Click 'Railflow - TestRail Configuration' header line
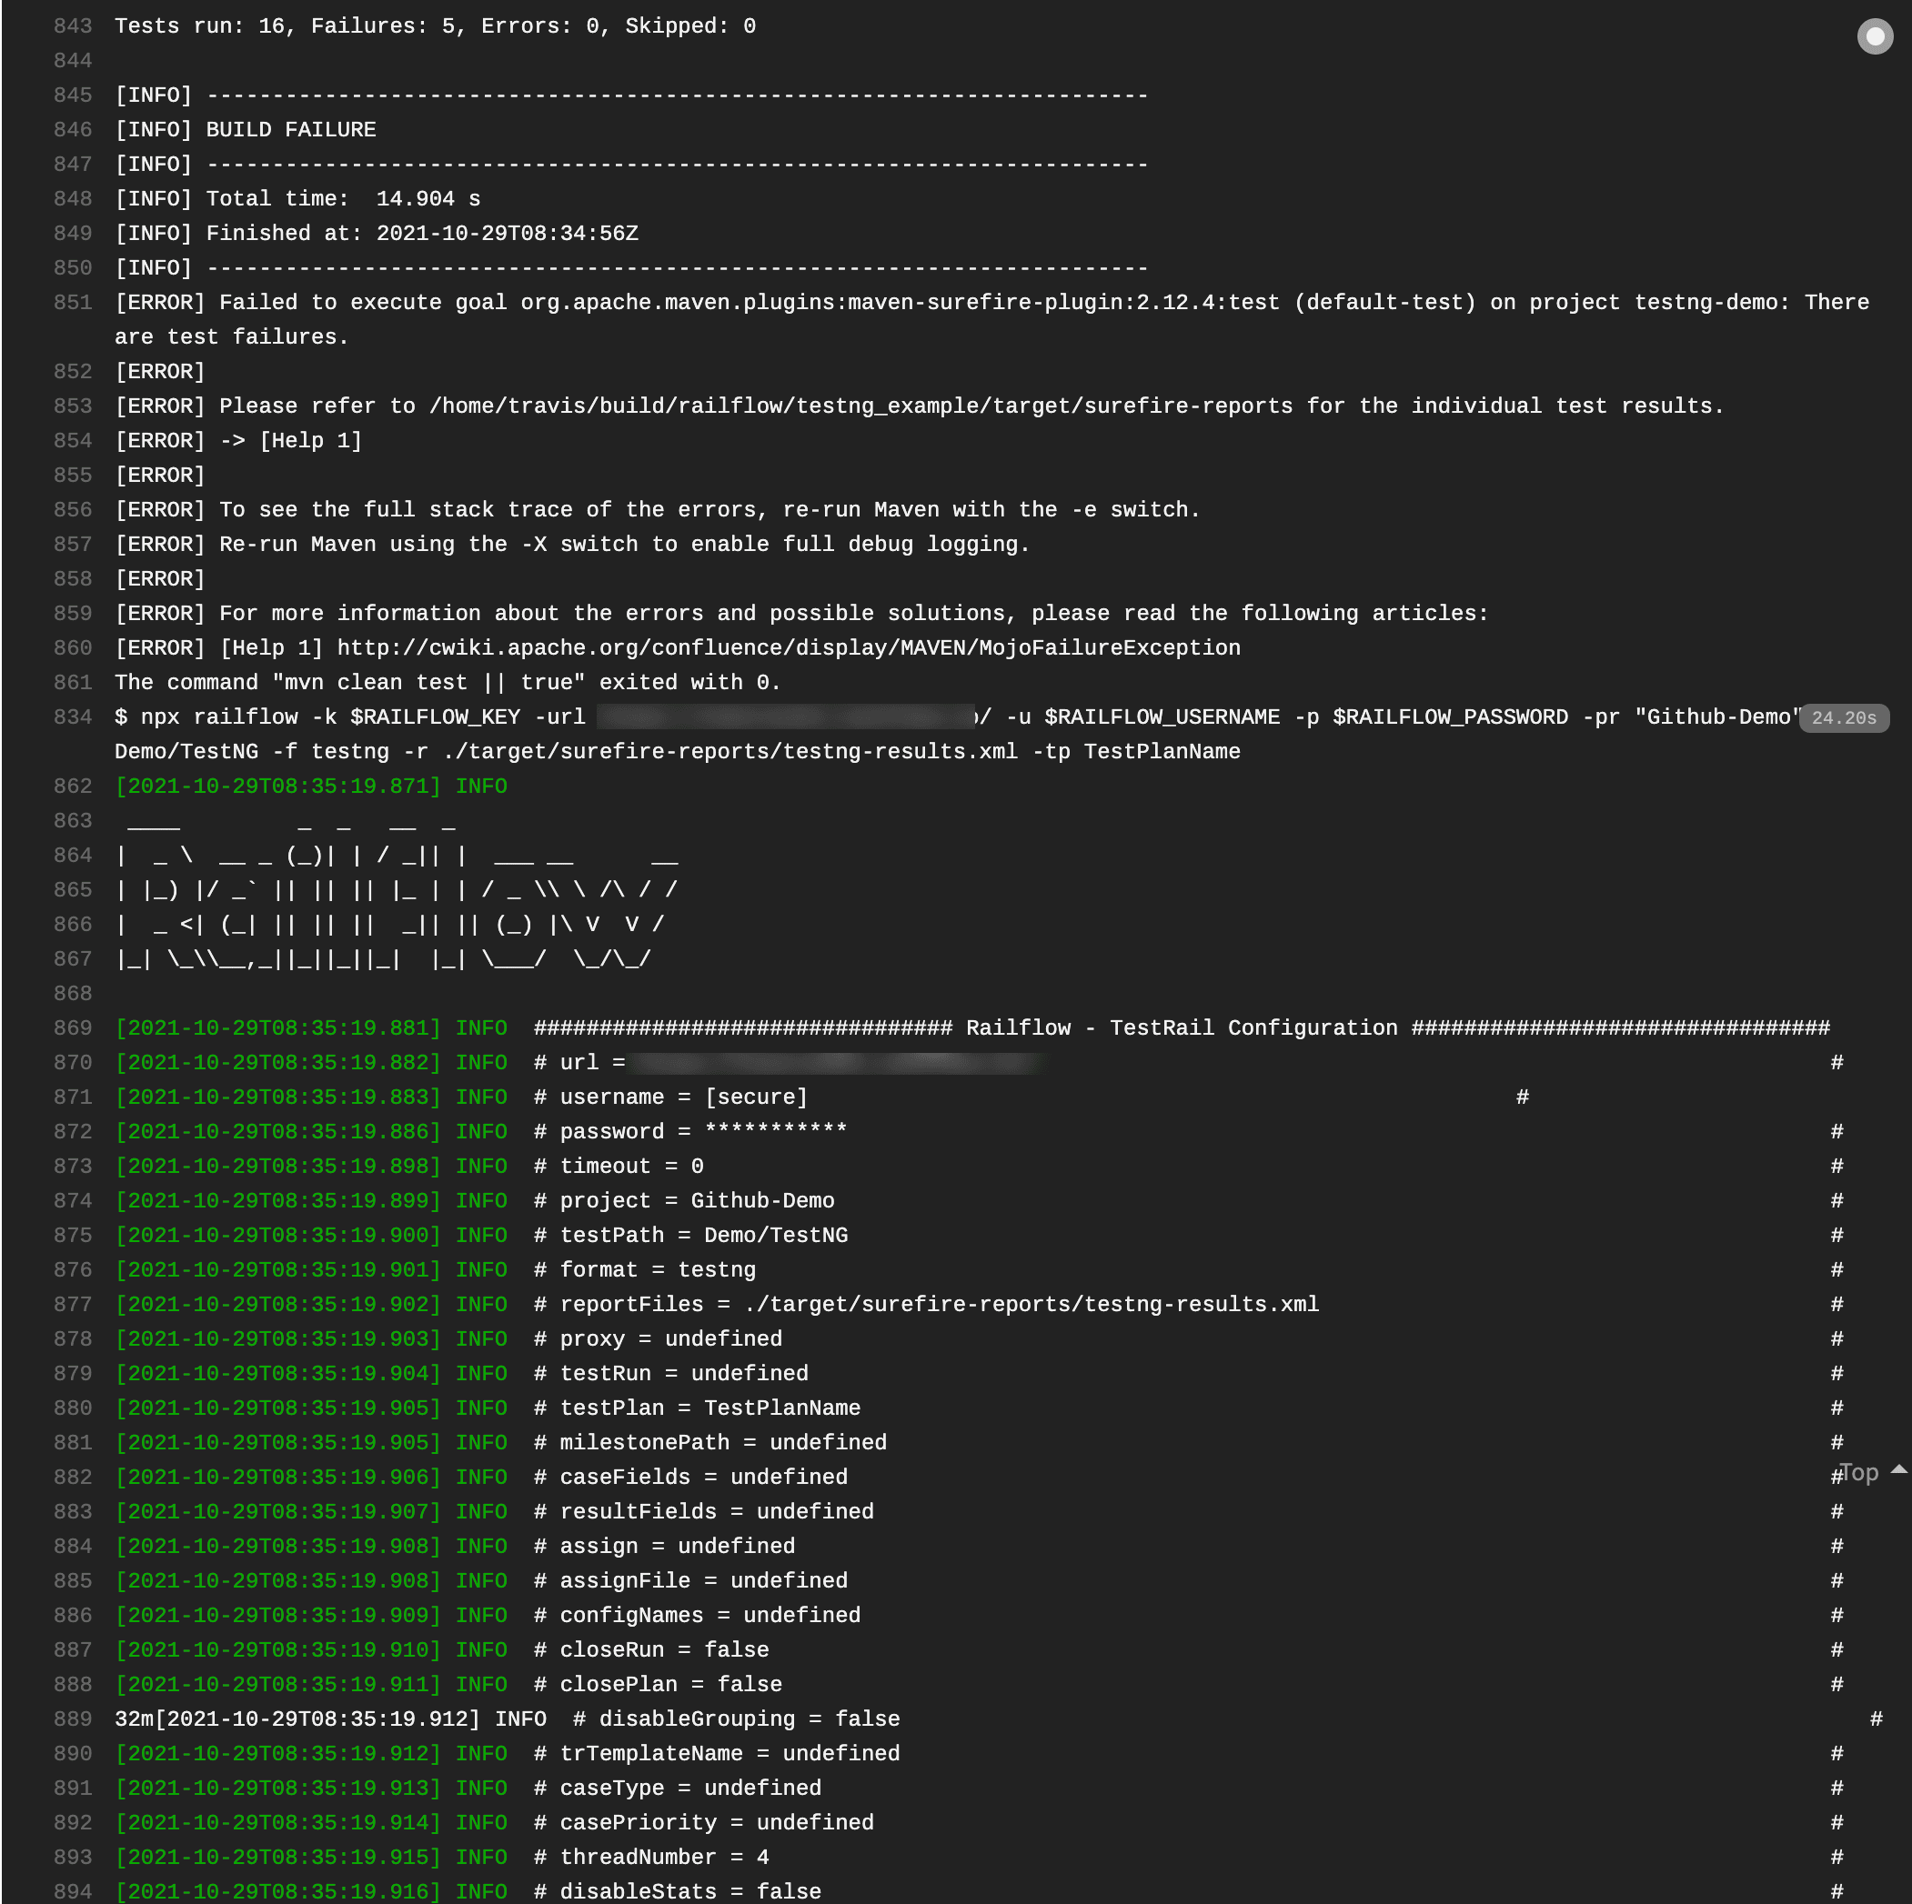 pos(1182,1028)
